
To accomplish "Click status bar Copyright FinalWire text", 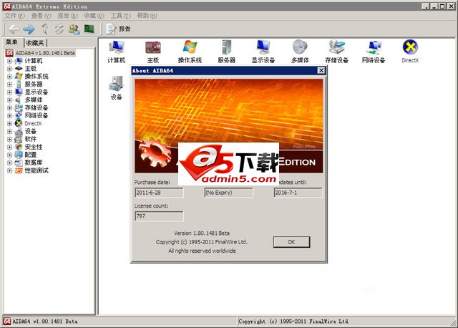I will [294, 322].
